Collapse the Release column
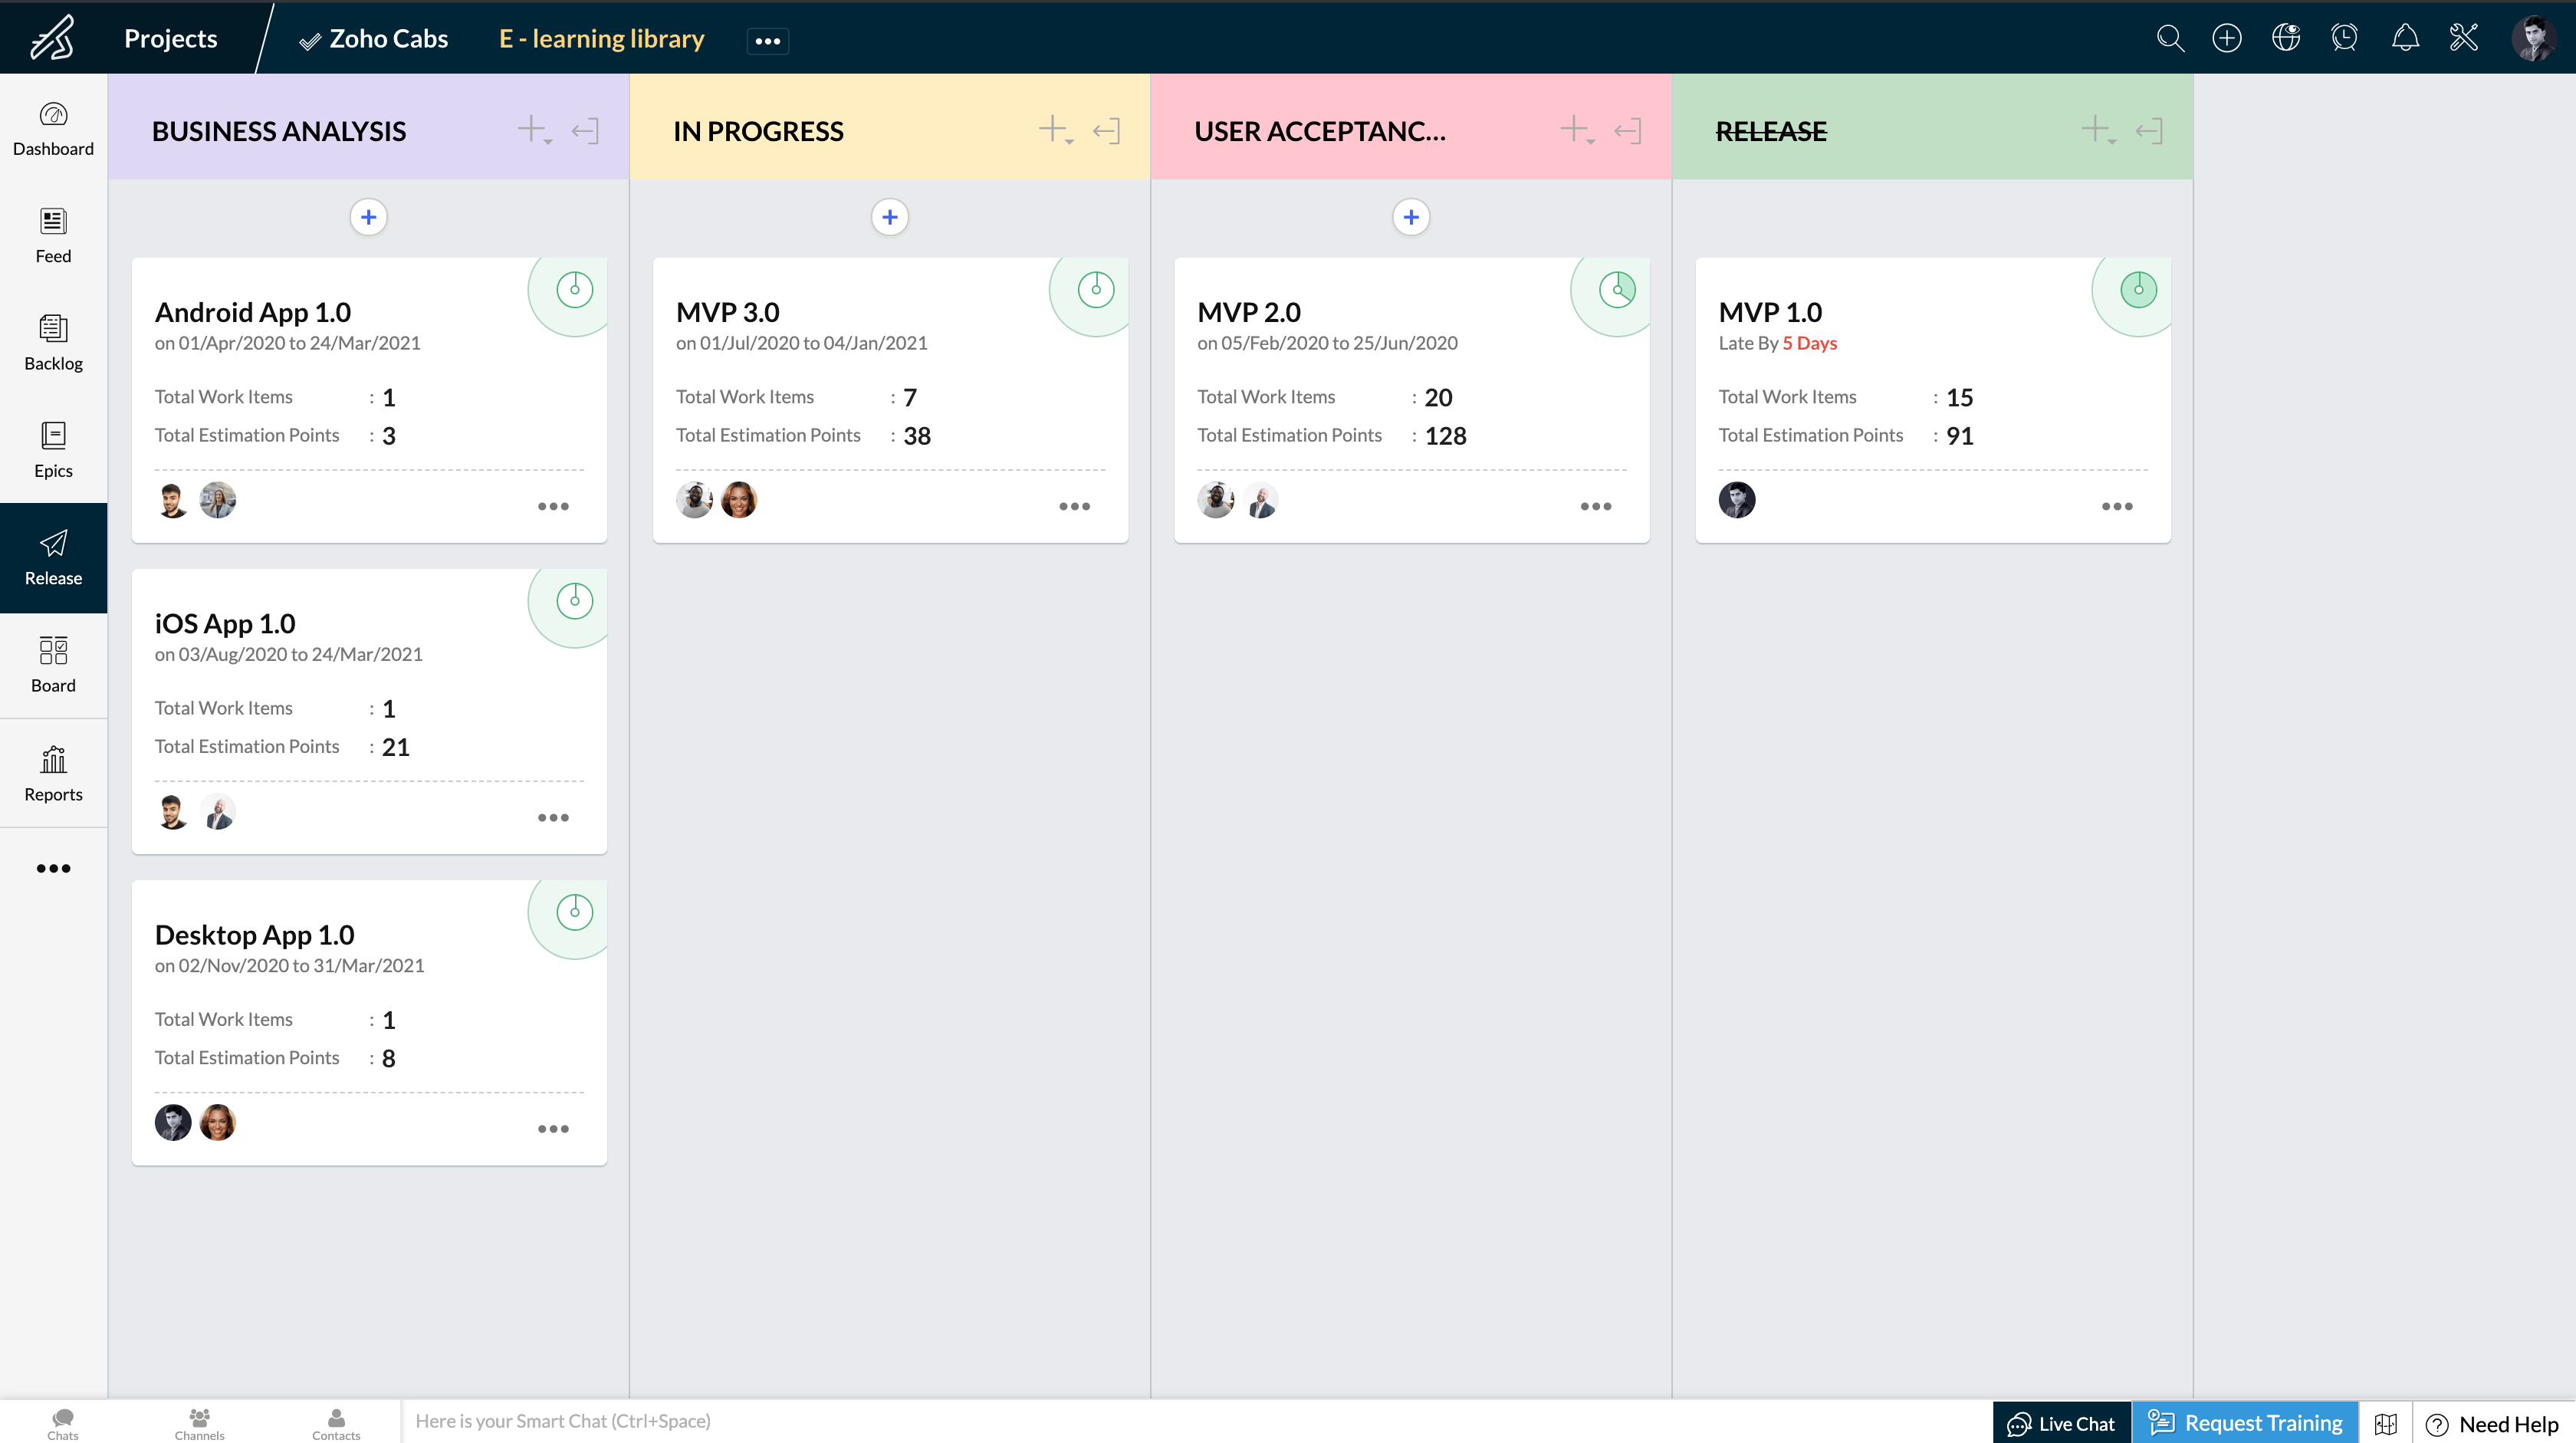This screenshot has width=2576, height=1443. [2149, 131]
